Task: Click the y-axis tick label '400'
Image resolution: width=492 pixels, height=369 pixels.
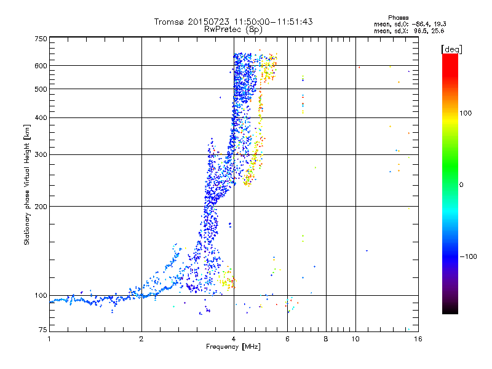Action: (41, 118)
